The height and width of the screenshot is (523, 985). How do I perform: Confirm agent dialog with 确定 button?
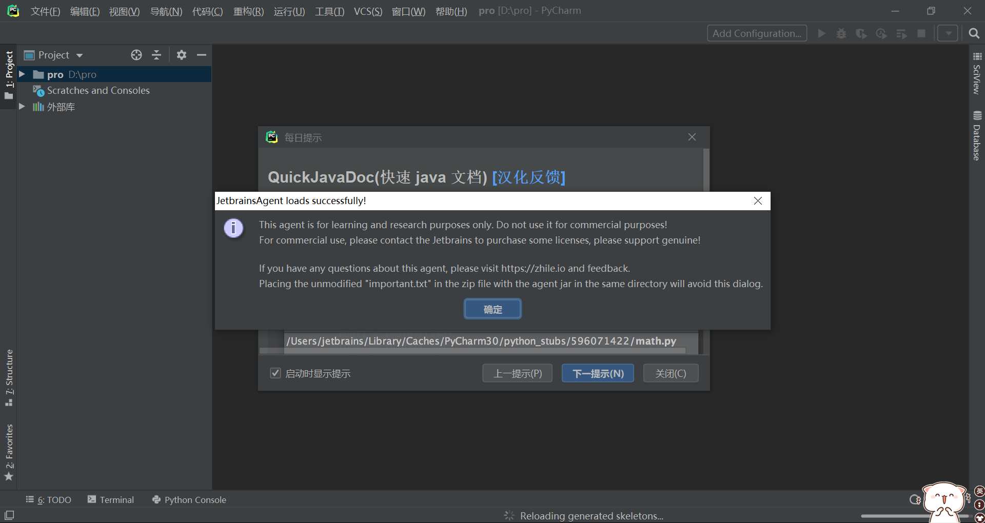coord(493,309)
